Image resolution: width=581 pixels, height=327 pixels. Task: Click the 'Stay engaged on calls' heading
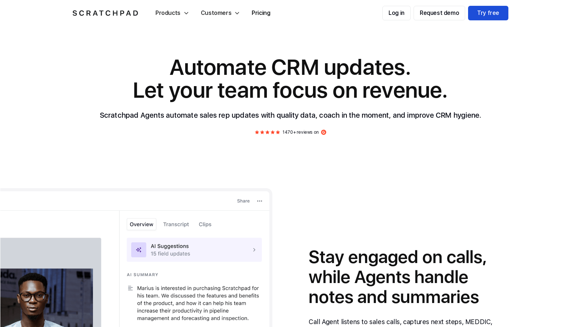pos(397,277)
